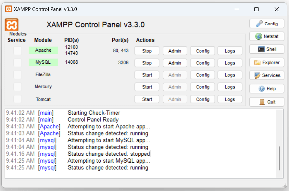Click the 9:41:16 AM [mysql] log tag
The image size is (289, 191).
[x=47, y=154]
